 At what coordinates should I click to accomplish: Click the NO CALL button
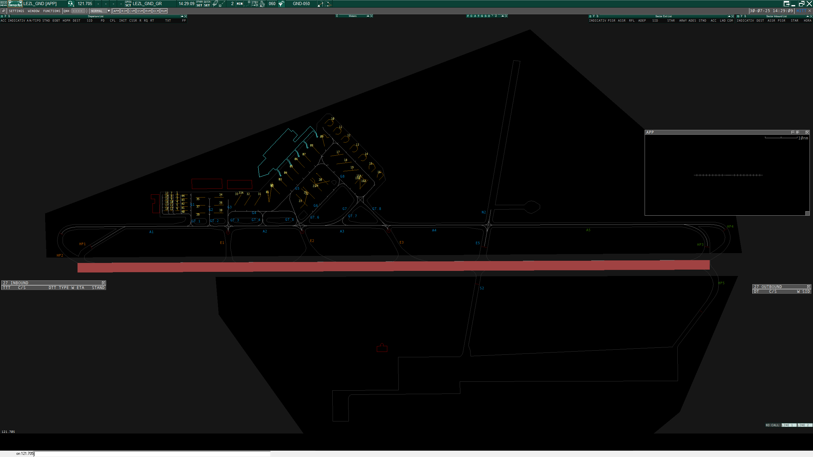click(772, 425)
